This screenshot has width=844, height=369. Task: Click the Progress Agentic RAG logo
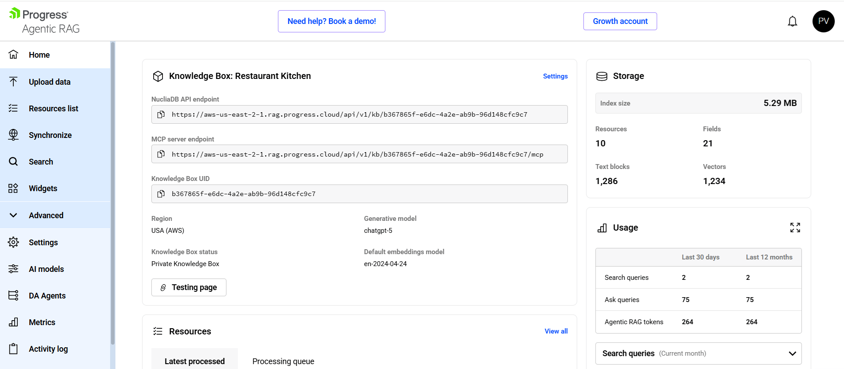point(44,21)
